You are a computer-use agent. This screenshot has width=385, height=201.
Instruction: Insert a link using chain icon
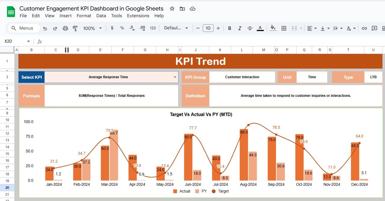click(364, 28)
